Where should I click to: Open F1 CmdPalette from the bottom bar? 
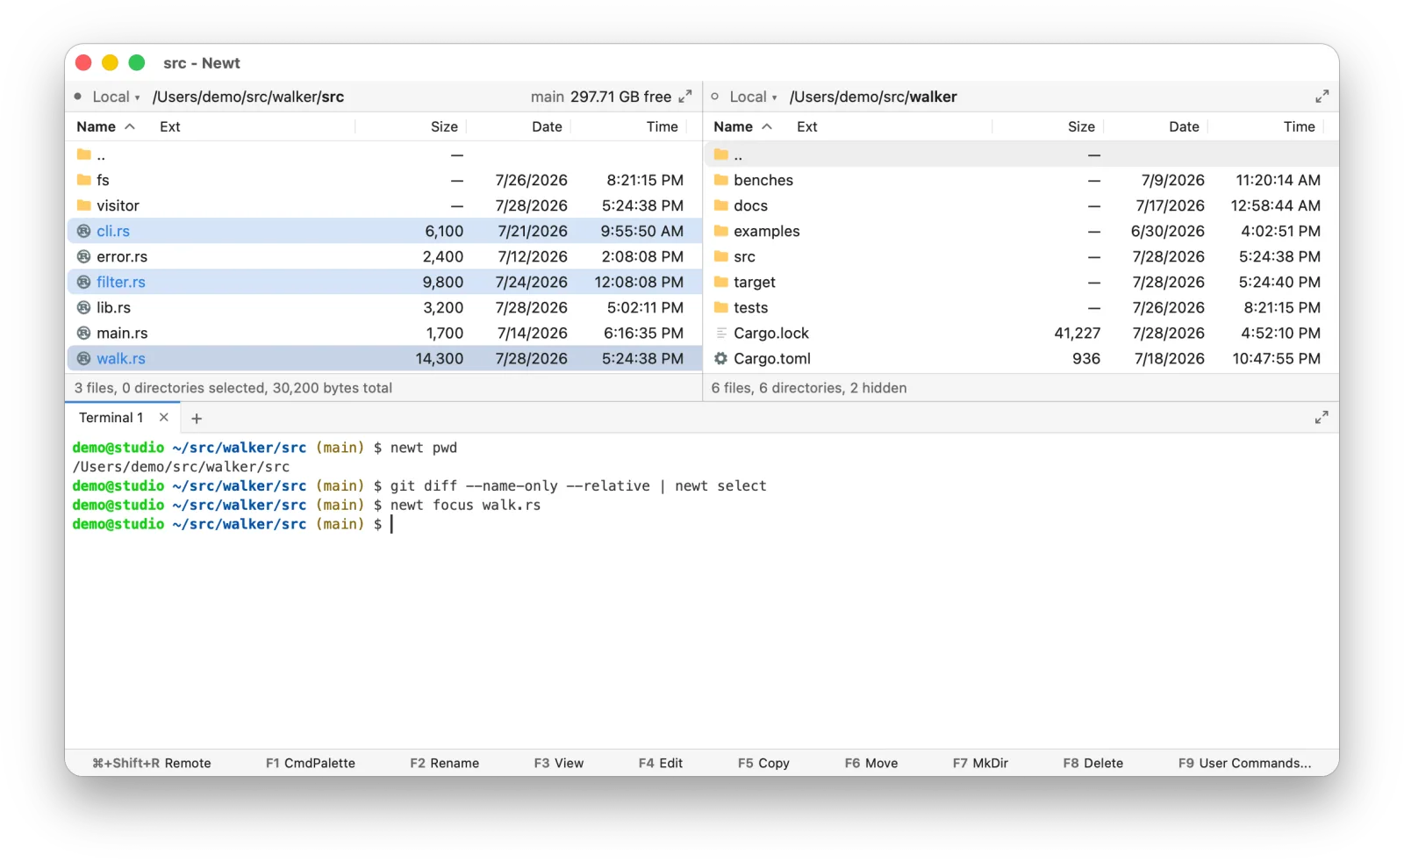pyautogui.click(x=311, y=763)
